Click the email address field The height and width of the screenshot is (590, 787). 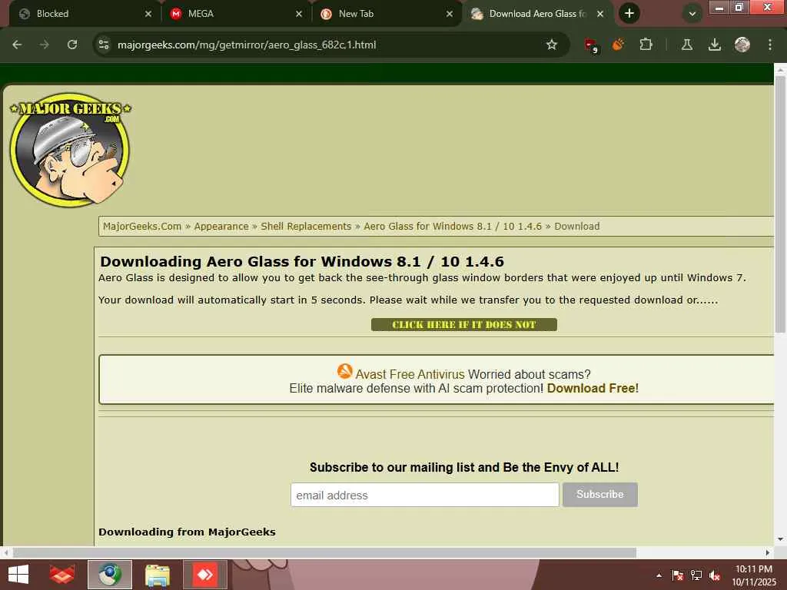pyautogui.click(x=424, y=496)
